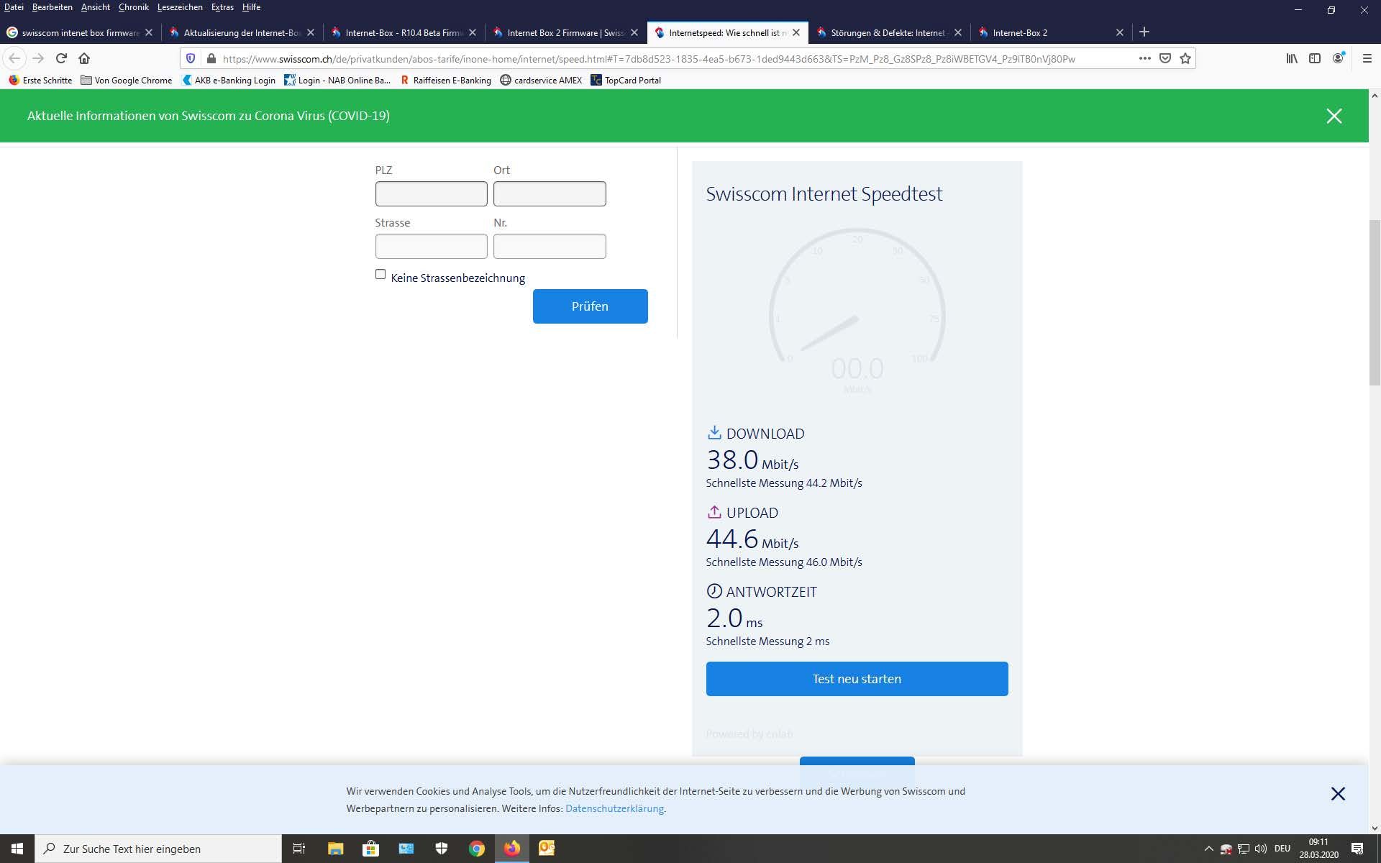Switch to 'Aktualisierung der Internet-Box' tab

242,32
